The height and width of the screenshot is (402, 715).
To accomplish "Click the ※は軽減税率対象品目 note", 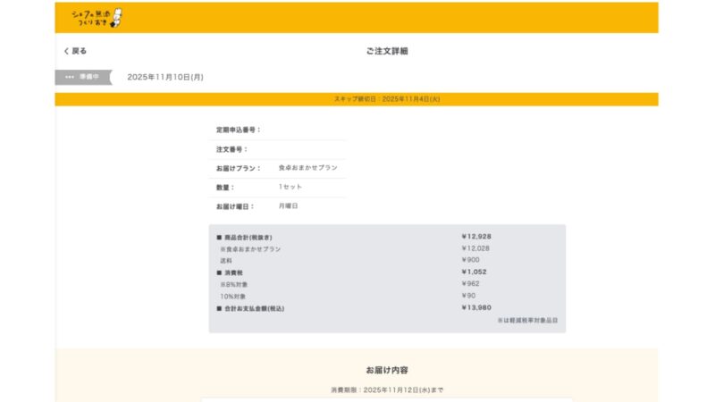I will pos(527,321).
